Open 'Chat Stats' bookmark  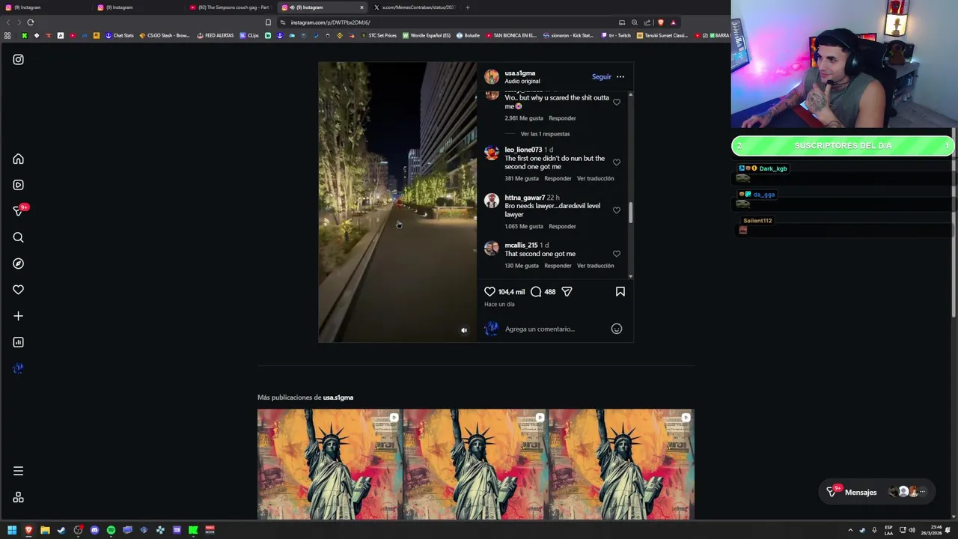(x=119, y=35)
